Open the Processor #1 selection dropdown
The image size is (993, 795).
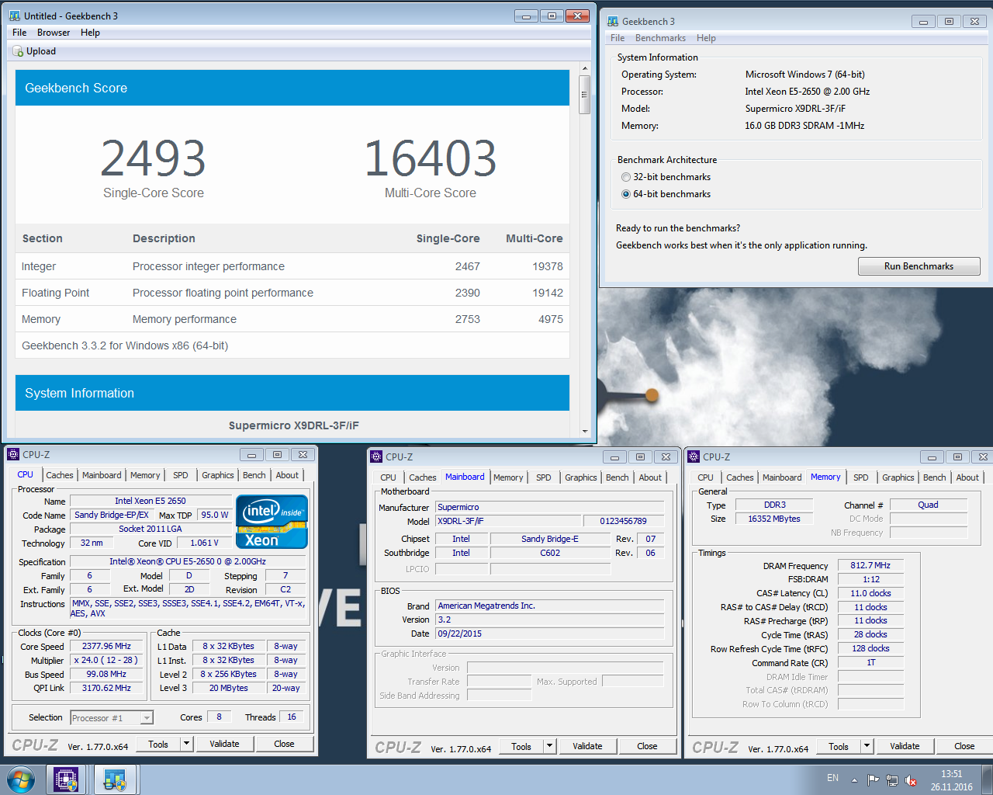pos(112,718)
